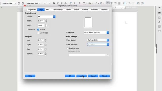This screenshot has height=91, width=162.
Task: Apply Strikethrough formatting
Action: coord(66,3)
